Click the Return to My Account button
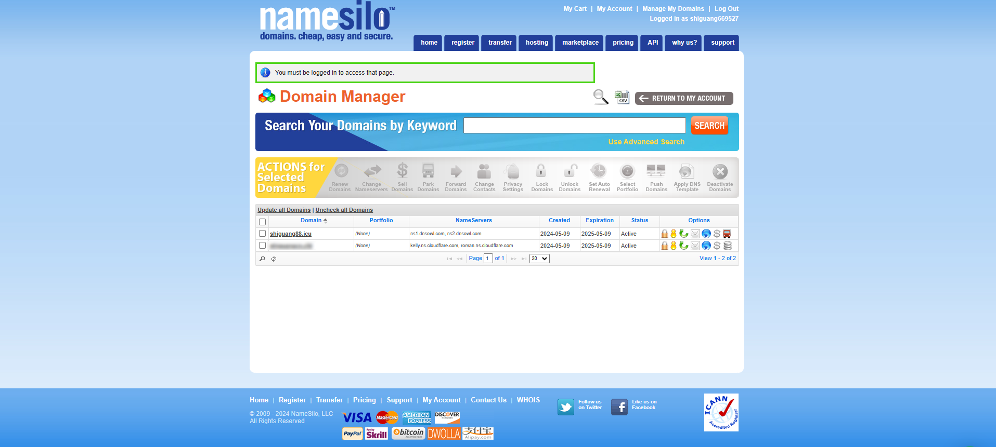 tap(684, 98)
